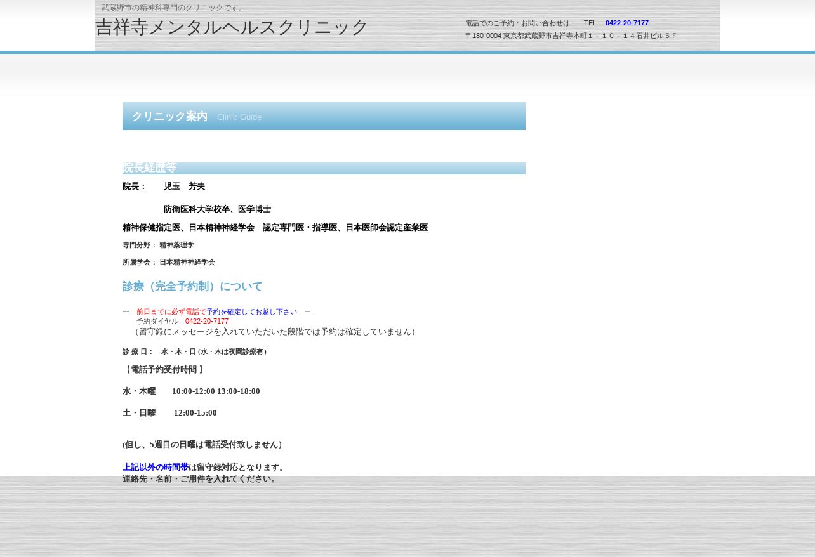Click the 所属学会： 日本精神神経学会 line
Viewport: 815px width, 557px height.
click(169, 262)
